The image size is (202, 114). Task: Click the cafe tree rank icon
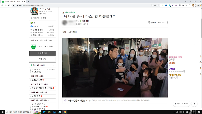32,23
